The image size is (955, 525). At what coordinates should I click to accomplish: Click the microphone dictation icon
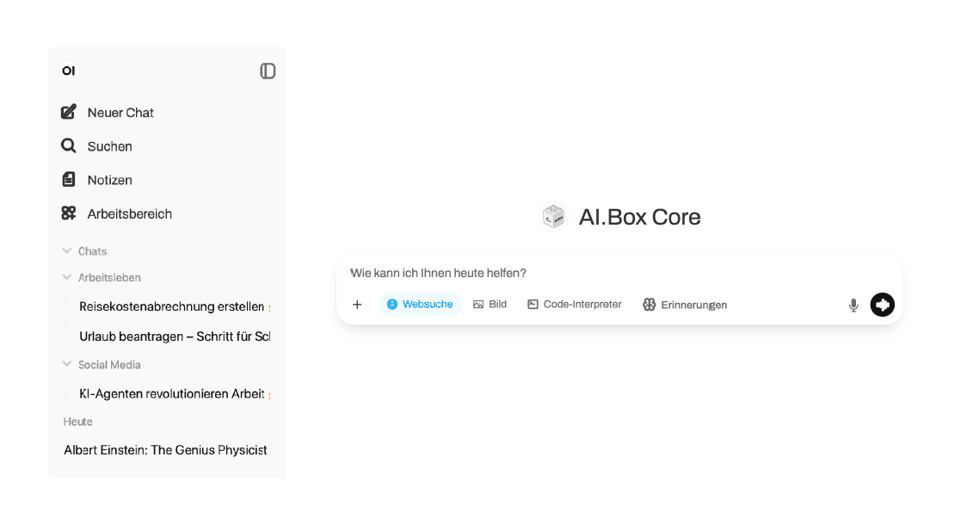pos(853,305)
